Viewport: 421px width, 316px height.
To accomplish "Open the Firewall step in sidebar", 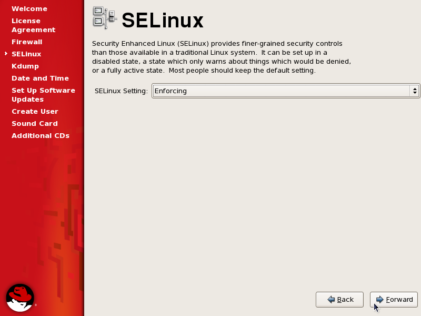I will click(27, 42).
